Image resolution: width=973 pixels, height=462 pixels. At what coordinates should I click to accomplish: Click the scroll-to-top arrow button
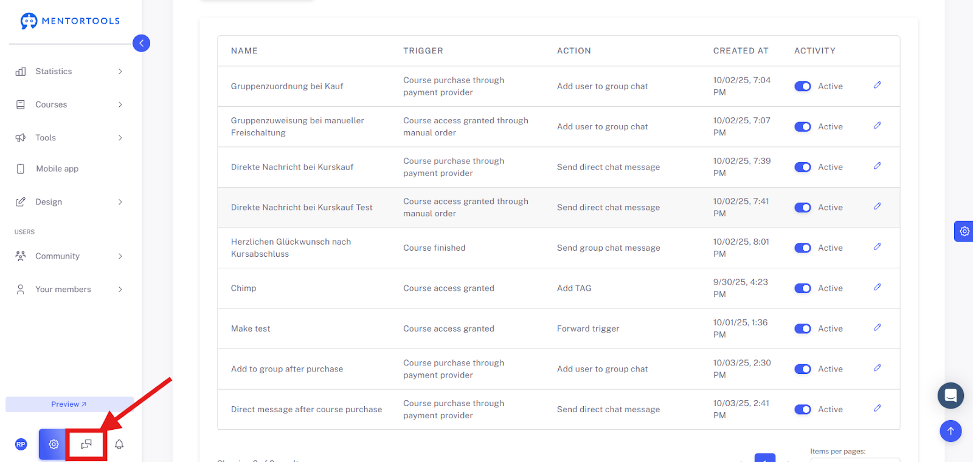coord(950,431)
